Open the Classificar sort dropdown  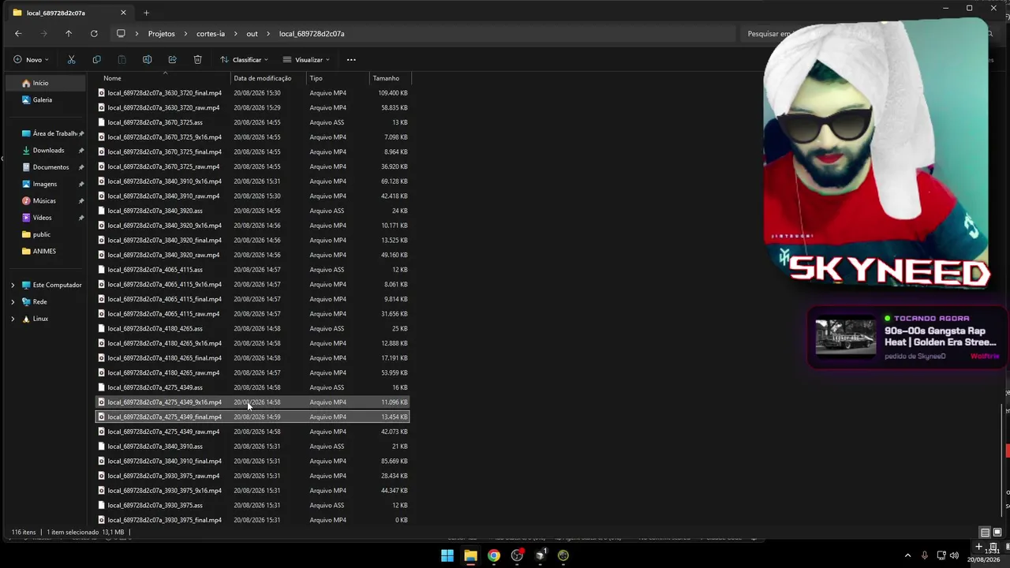pyautogui.click(x=244, y=60)
